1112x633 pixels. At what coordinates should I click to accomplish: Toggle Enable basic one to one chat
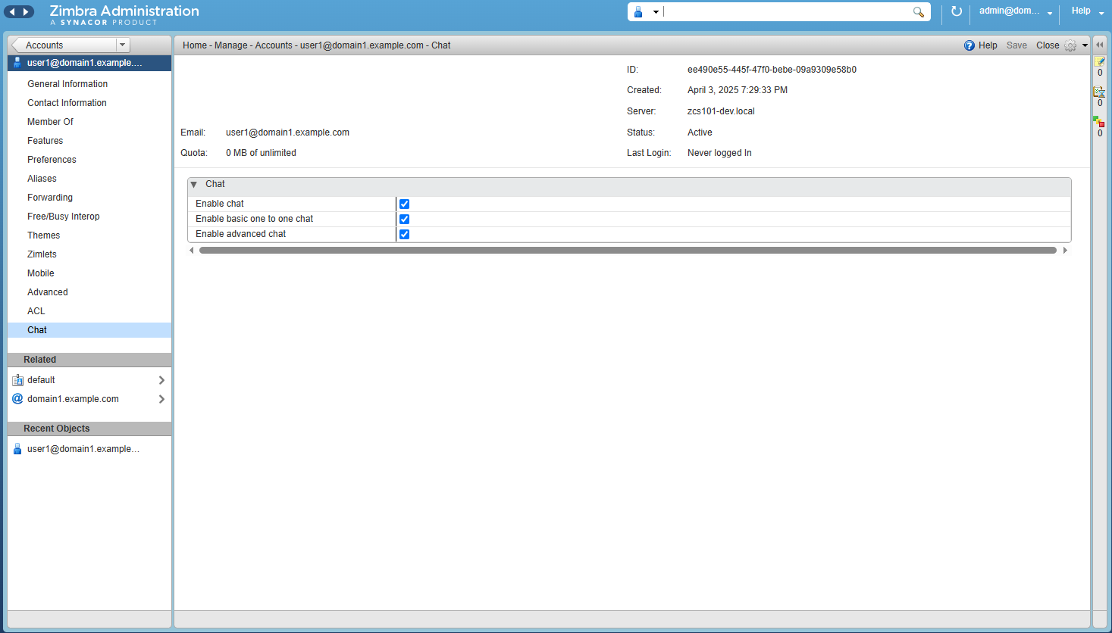tap(404, 219)
